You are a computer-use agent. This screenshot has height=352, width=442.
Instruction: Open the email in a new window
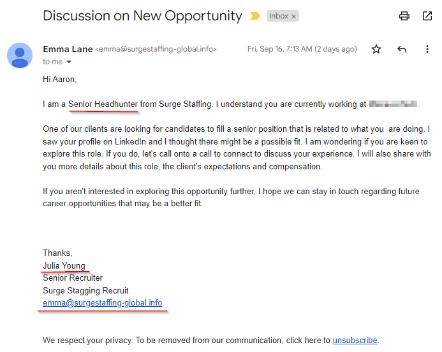pos(427,17)
